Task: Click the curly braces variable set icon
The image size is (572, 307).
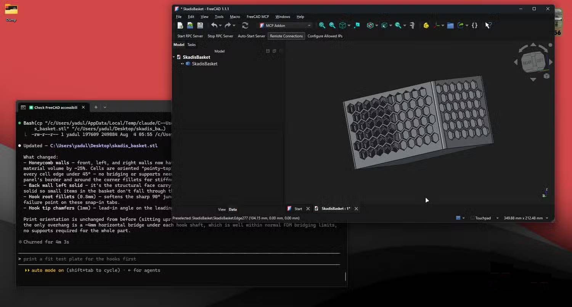Action: coord(474,25)
